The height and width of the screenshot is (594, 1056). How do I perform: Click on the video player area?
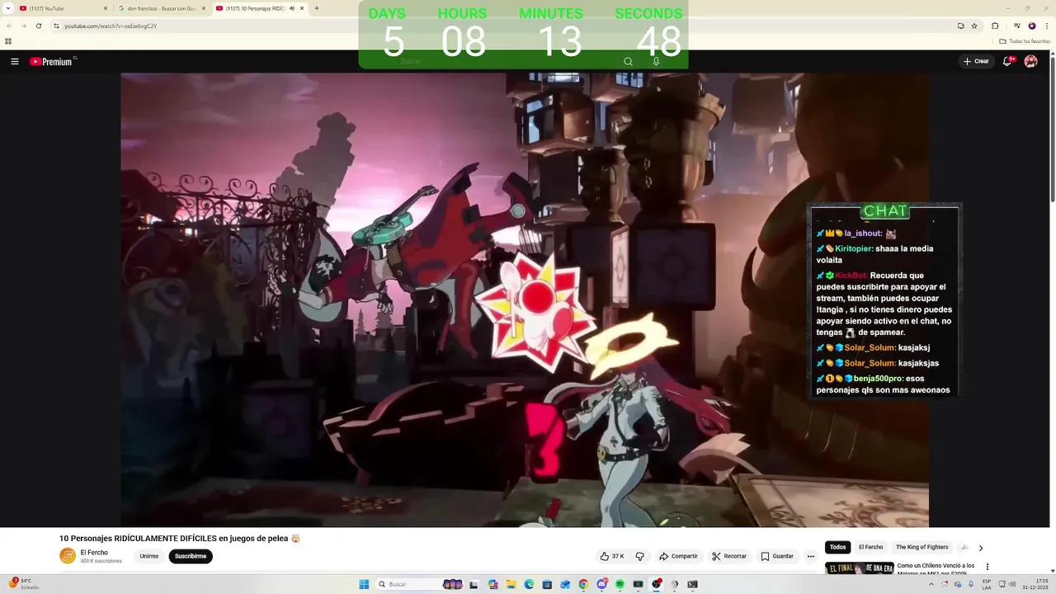(525, 299)
